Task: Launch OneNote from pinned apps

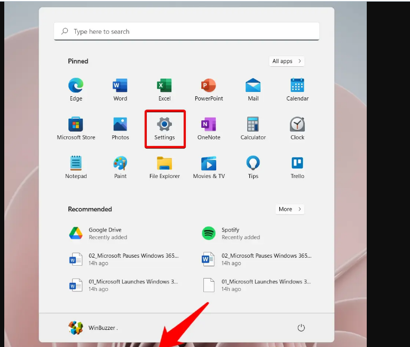Action: point(209,128)
